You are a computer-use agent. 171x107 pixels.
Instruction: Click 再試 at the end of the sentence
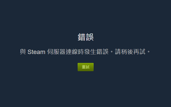[x=139, y=52]
